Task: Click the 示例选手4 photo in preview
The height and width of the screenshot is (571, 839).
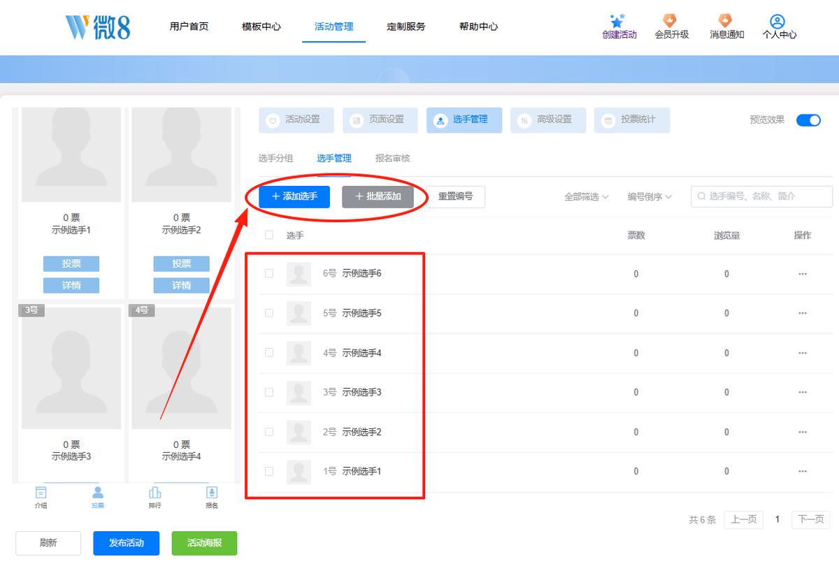Action: point(182,368)
